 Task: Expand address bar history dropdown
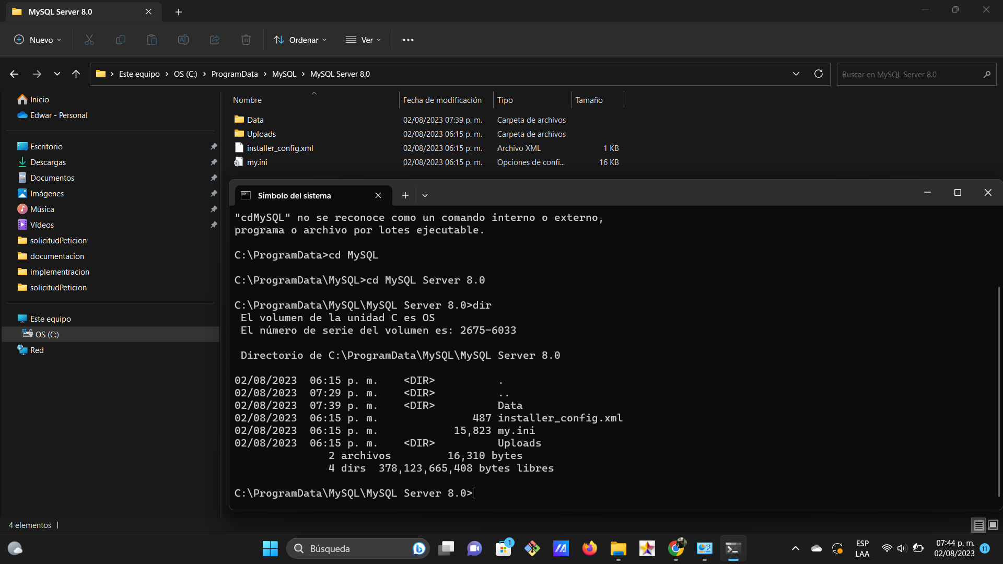796,74
